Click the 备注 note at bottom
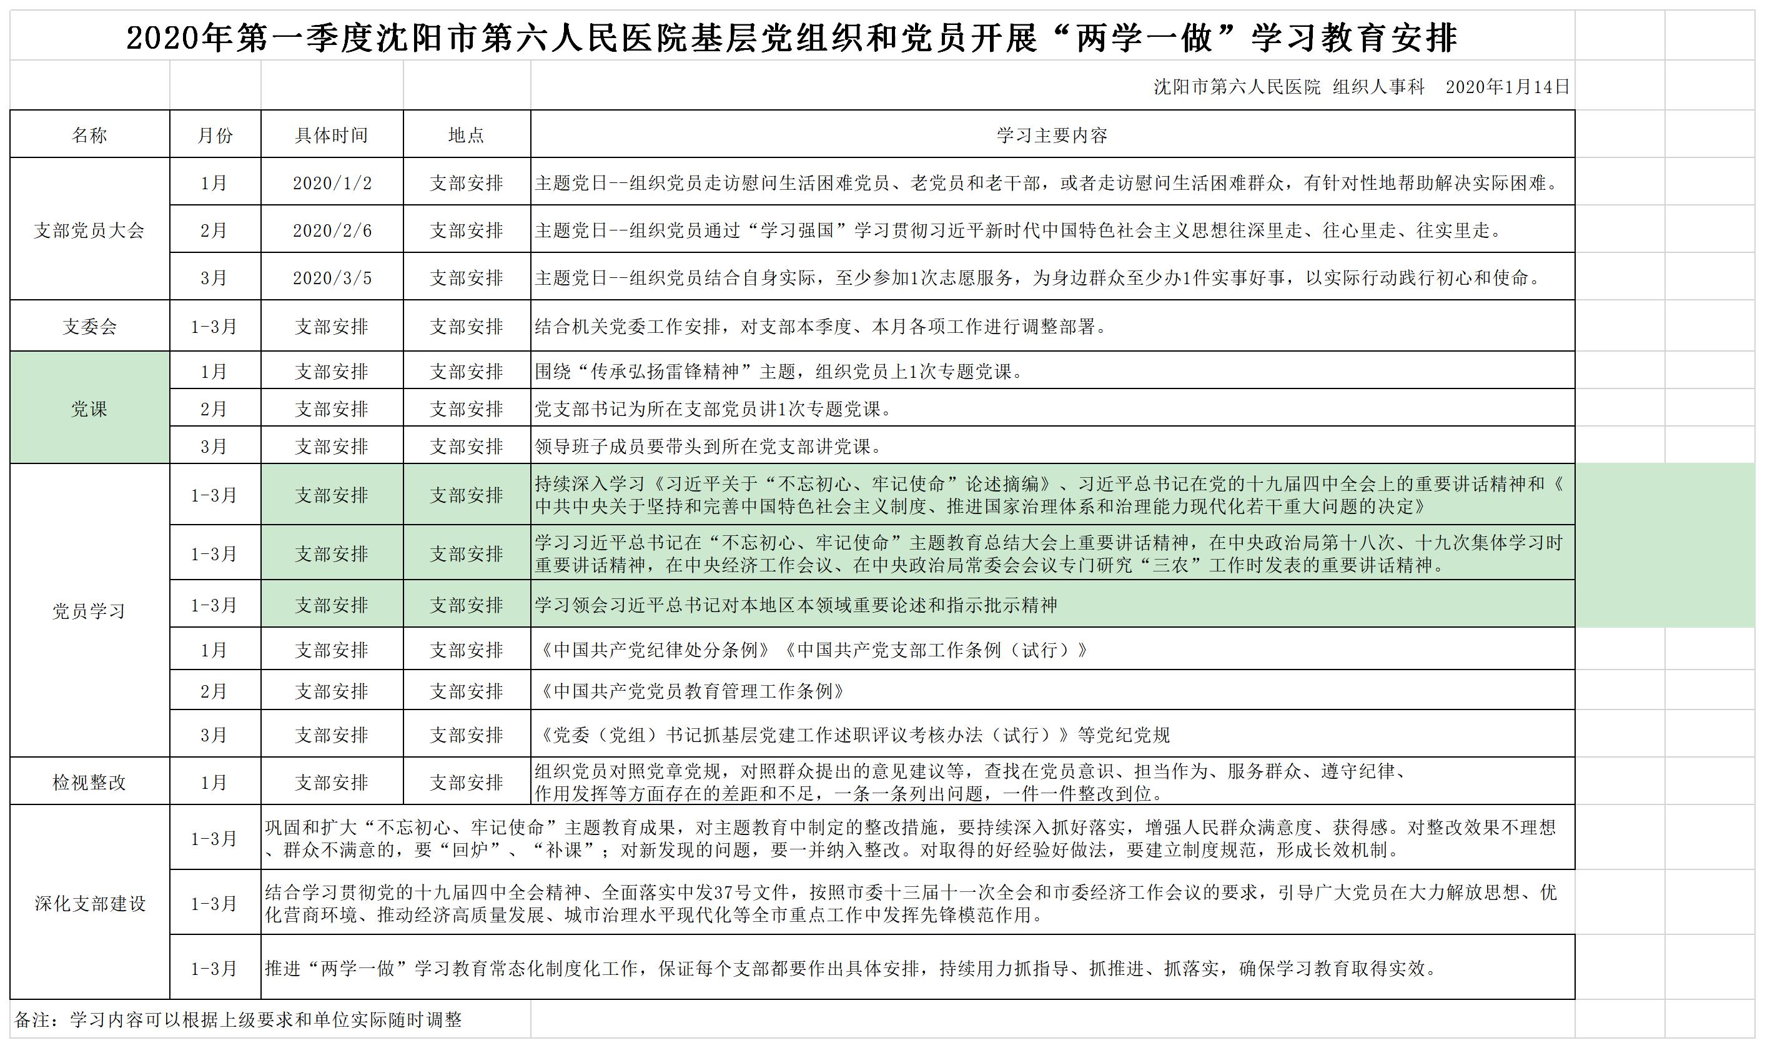The height and width of the screenshot is (1048, 1765). [x=238, y=1020]
